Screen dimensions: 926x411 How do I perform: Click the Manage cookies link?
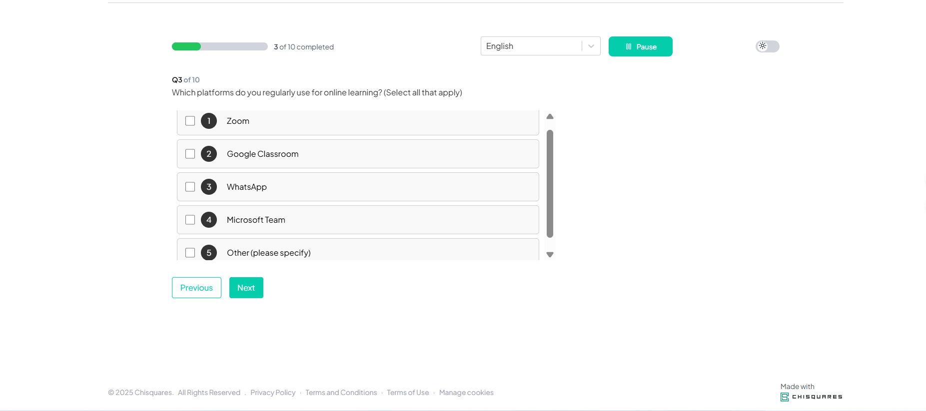point(466,393)
